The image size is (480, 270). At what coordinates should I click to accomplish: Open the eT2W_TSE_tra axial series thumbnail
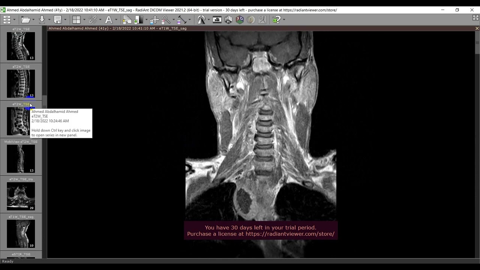(21, 196)
